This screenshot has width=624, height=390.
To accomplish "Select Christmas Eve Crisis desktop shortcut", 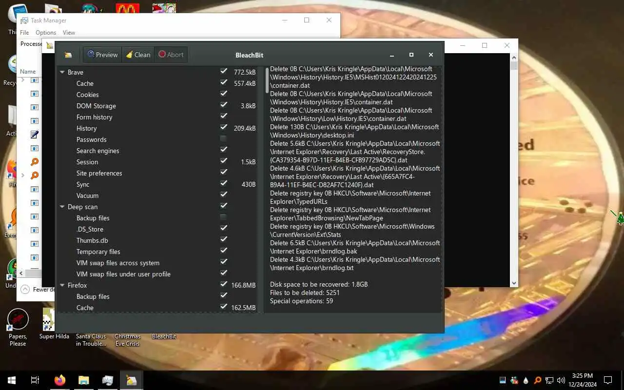I will click(127, 340).
